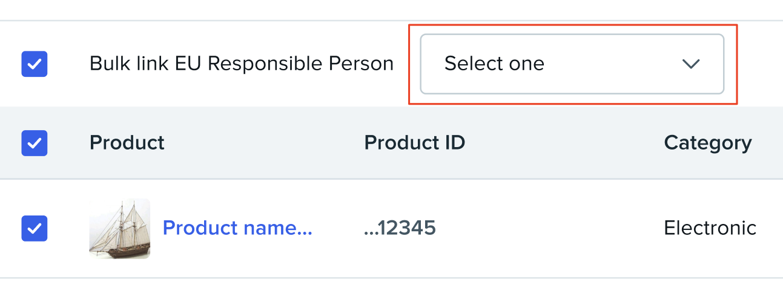Uncheck the Bulk link EU Responsible Person checkbox
Image resolution: width=783 pixels, height=299 pixels.
click(x=35, y=64)
